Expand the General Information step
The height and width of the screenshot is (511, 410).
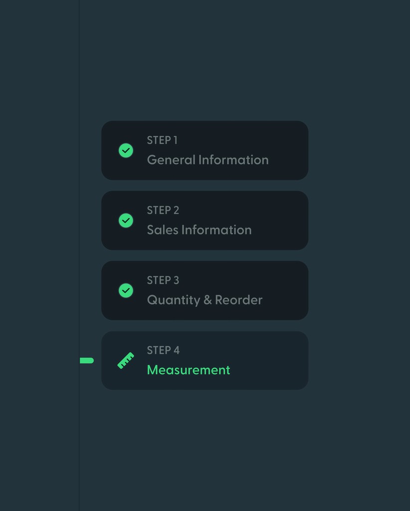205,150
